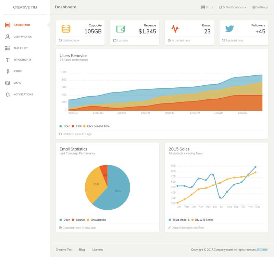The height and width of the screenshot is (257, 274).
Task: Click the Creative Tim footer link
Action: (x=63, y=250)
